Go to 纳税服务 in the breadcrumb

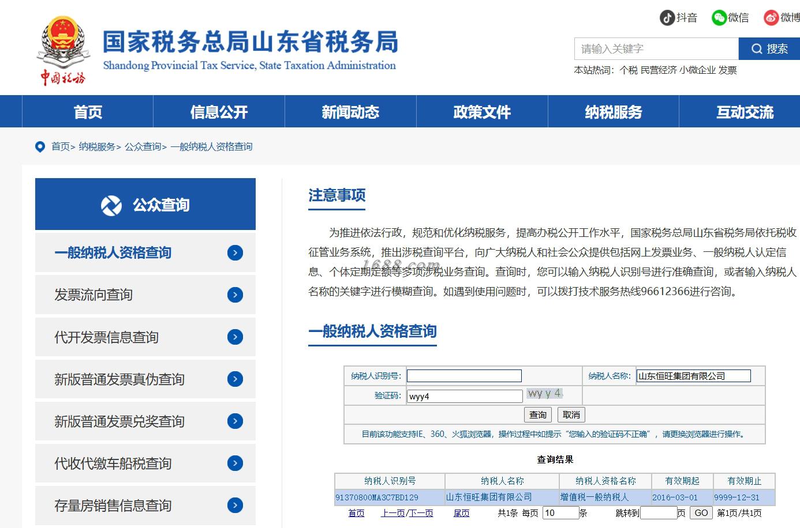(97, 146)
